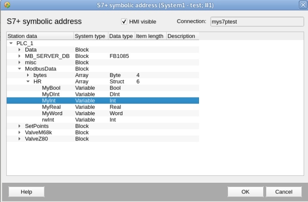Click the application icon in title bar
The height and width of the screenshot is (202, 308).
(x=7, y=5)
